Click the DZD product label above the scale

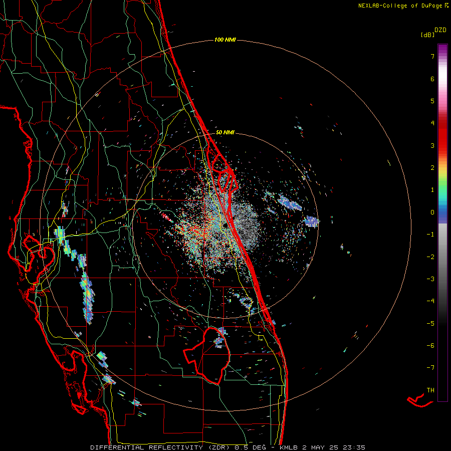coord(440,30)
